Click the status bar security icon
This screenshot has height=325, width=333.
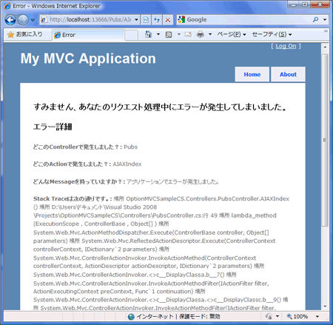coord(269,316)
